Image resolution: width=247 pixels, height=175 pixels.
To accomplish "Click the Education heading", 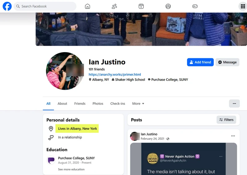I will tap(57, 150).
